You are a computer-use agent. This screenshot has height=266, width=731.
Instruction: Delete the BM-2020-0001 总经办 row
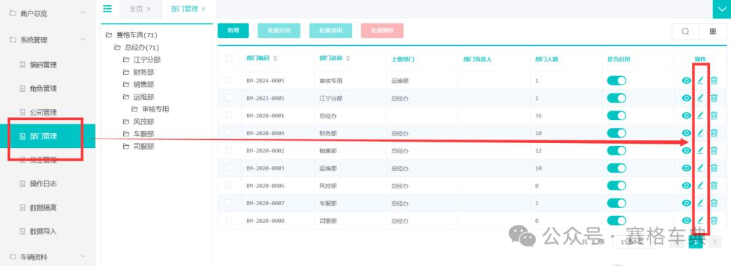pyautogui.click(x=714, y=115)
